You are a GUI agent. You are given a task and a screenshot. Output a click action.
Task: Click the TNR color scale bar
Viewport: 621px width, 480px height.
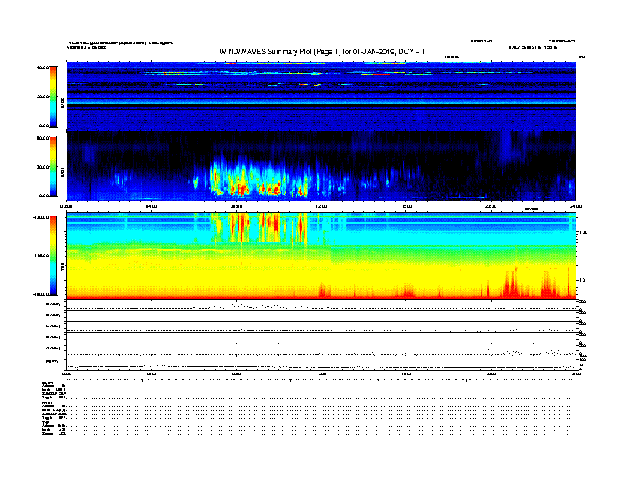[53, 256]
